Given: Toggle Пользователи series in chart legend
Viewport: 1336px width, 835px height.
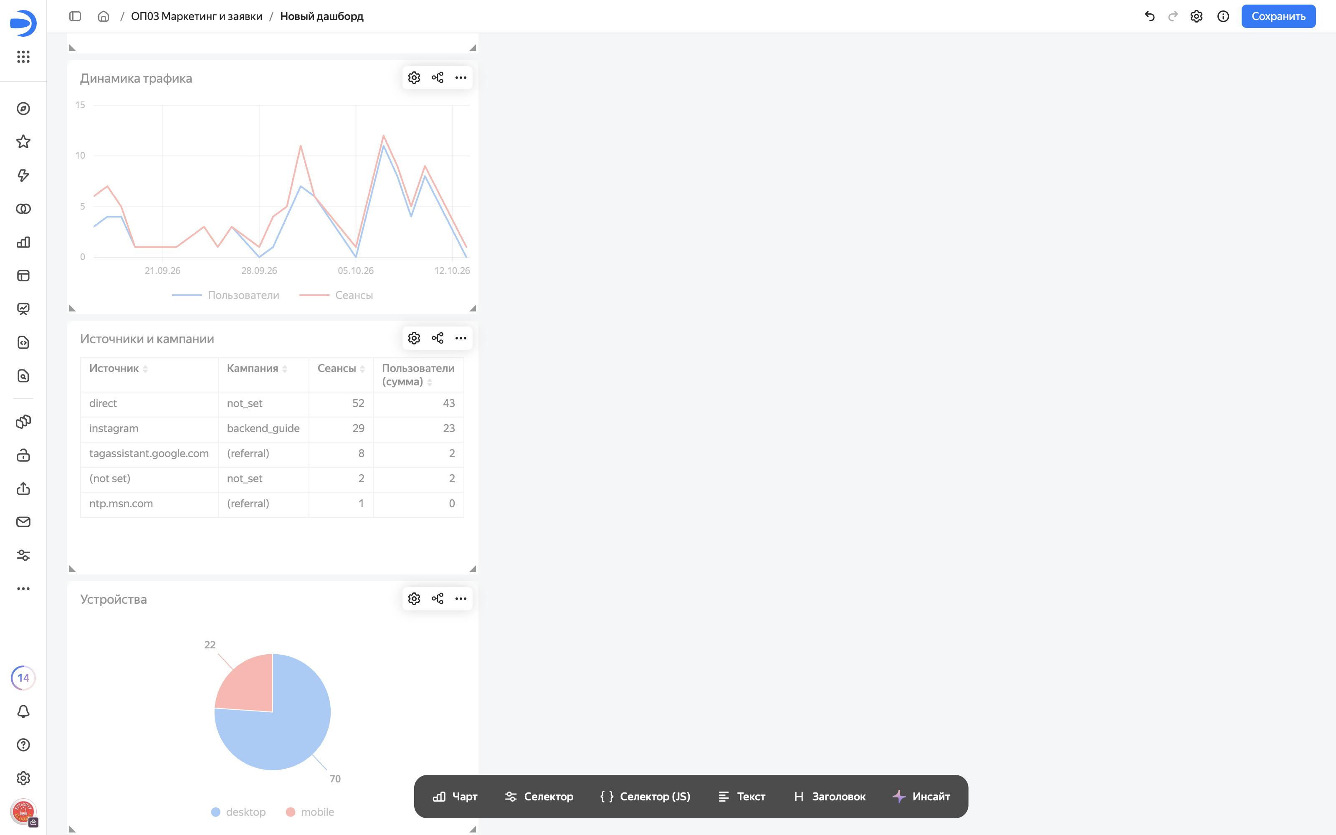Looking at the screenshot, I should (226, 296).
